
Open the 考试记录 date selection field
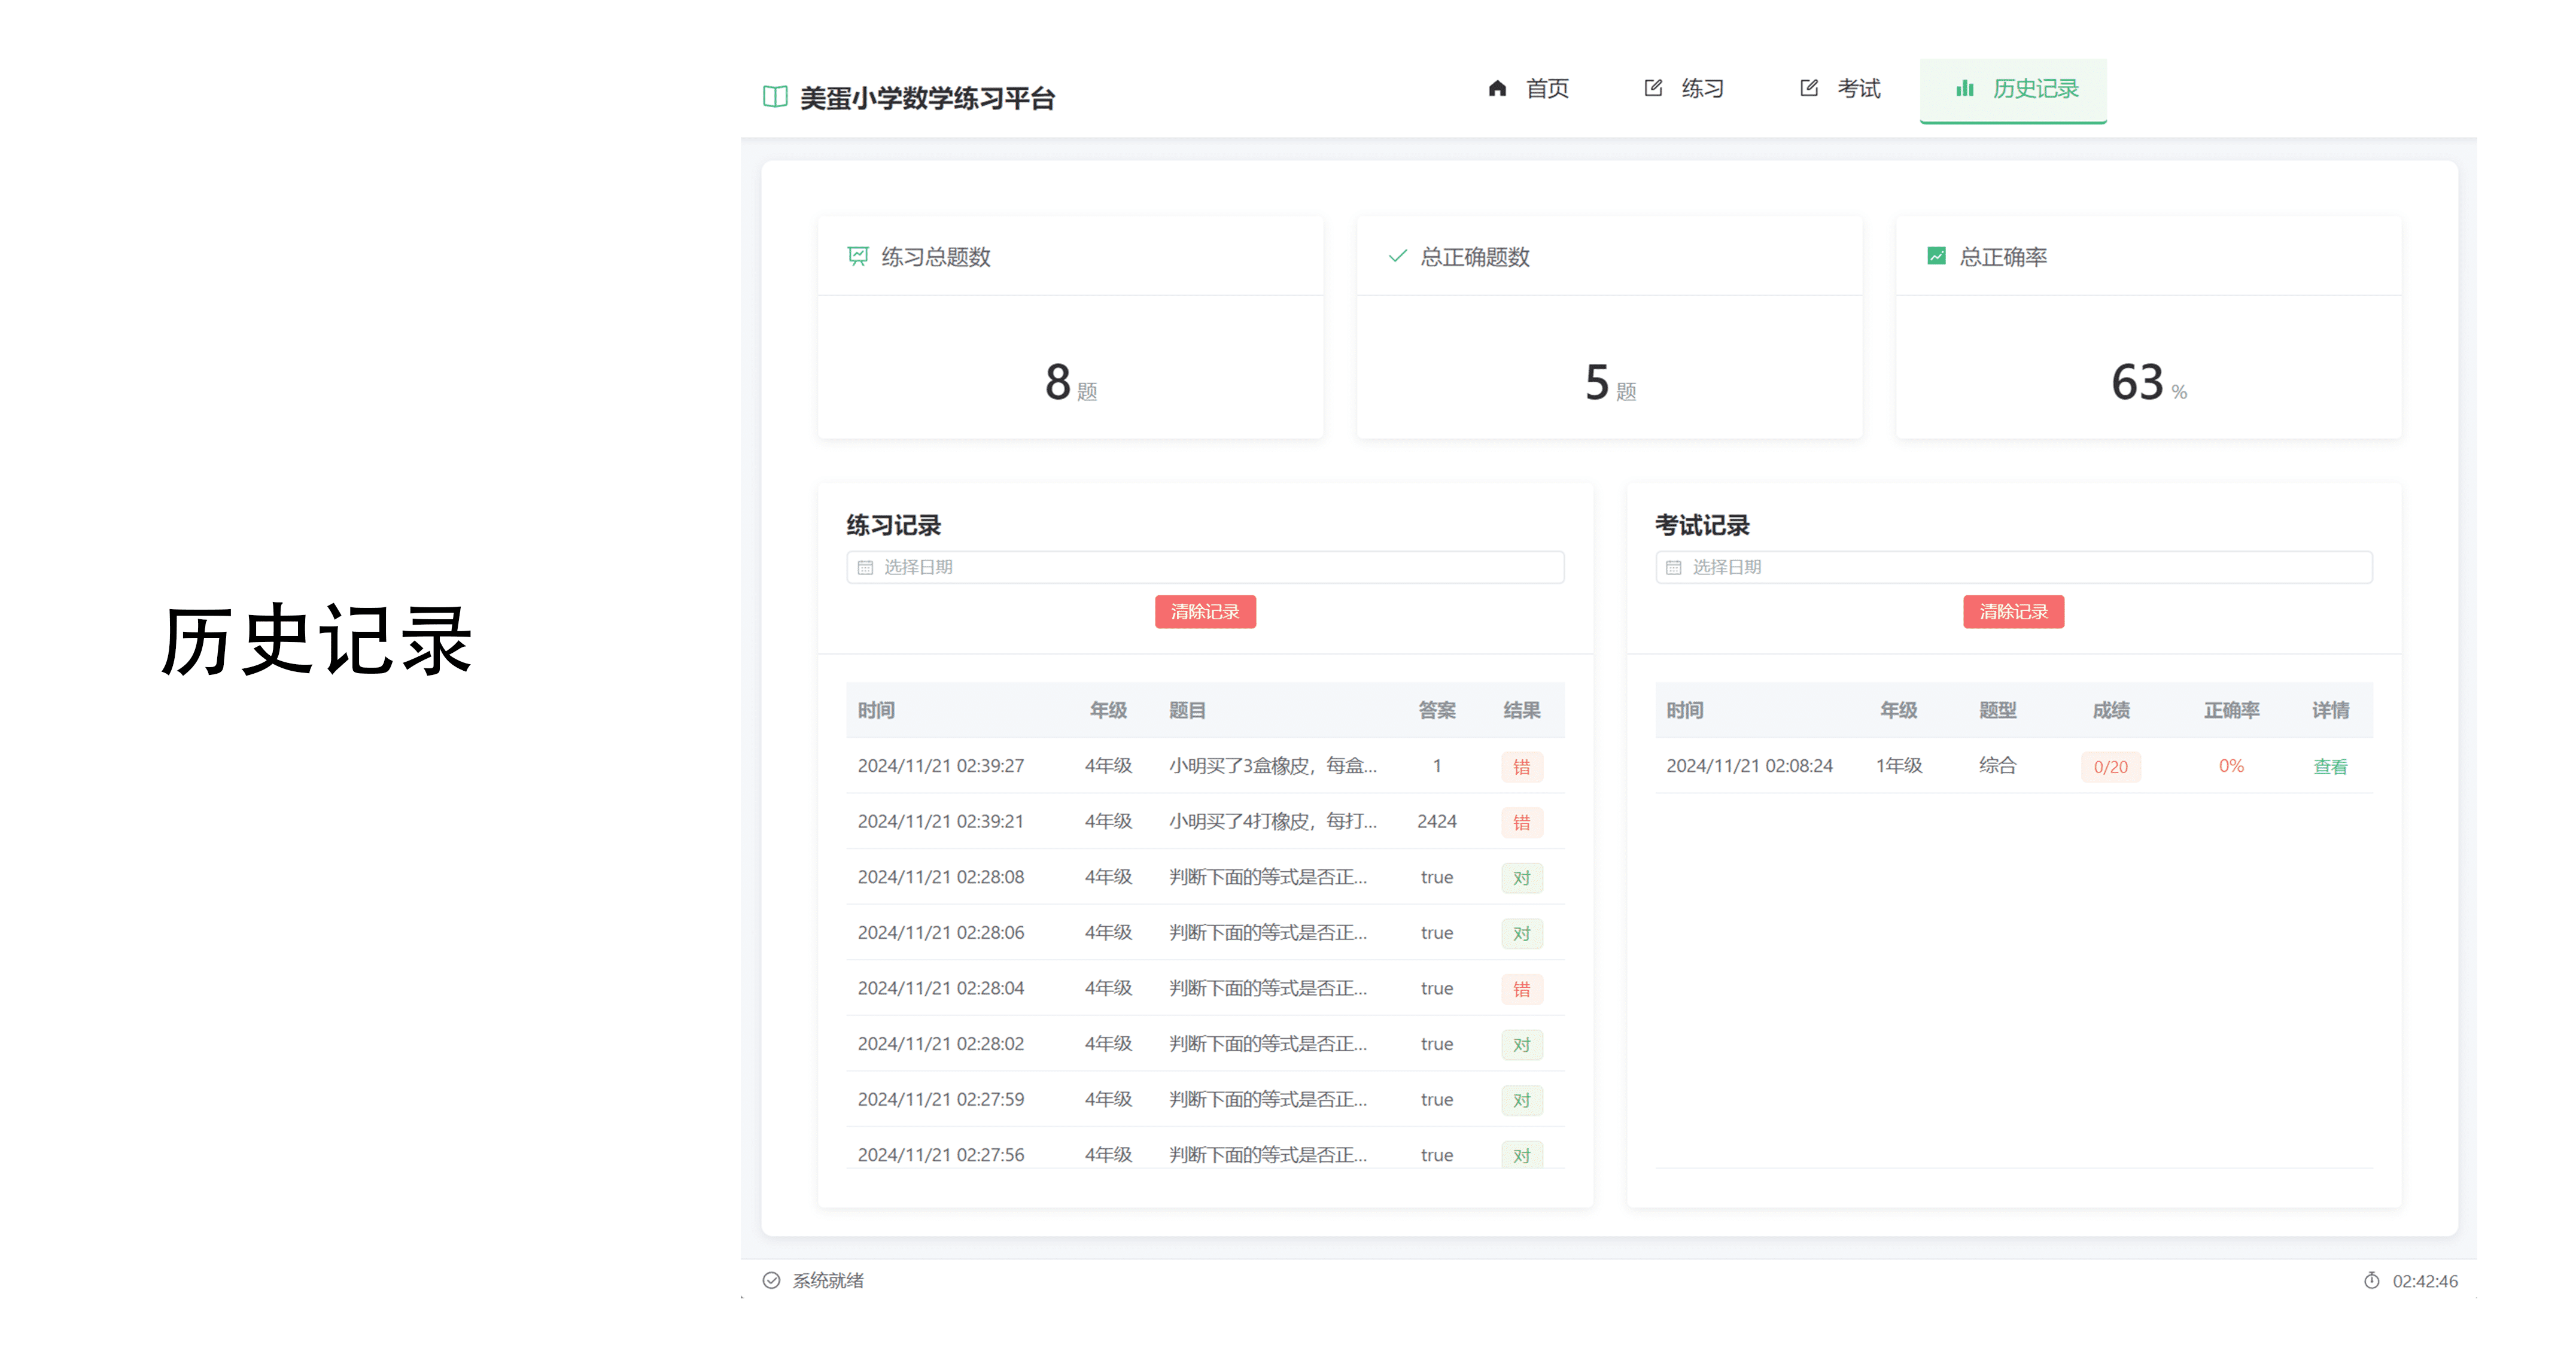click(x=2014, y=567)
